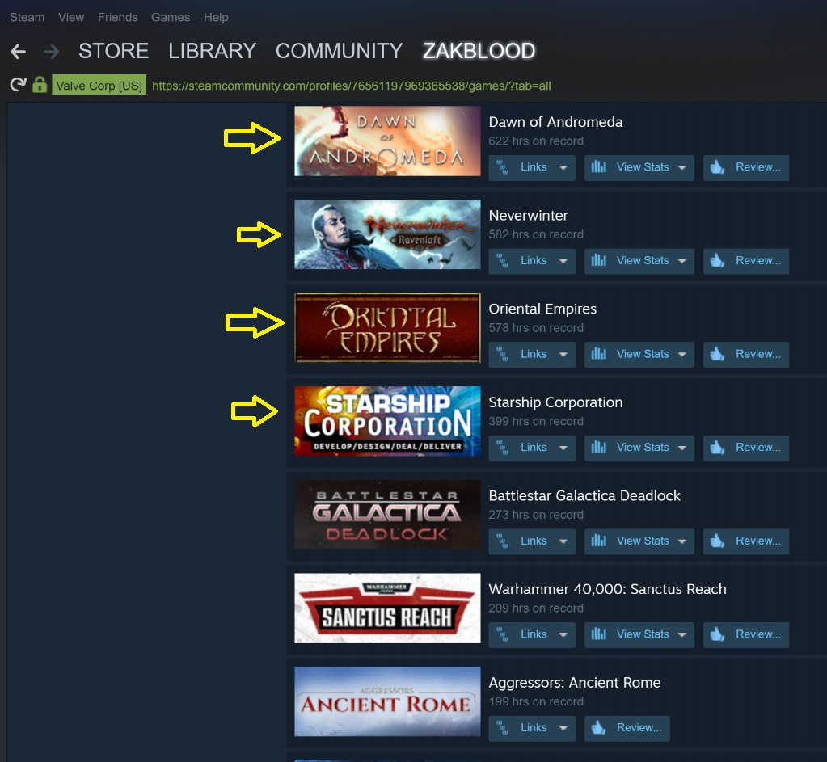Click the steamcommunity URL address field
Viewport: 827px width, 762px height.
[352, 86]
